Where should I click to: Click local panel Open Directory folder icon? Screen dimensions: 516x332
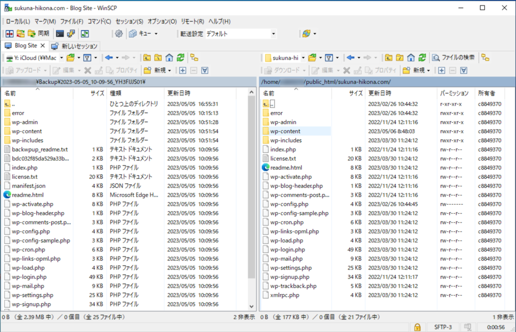point(71,58)
